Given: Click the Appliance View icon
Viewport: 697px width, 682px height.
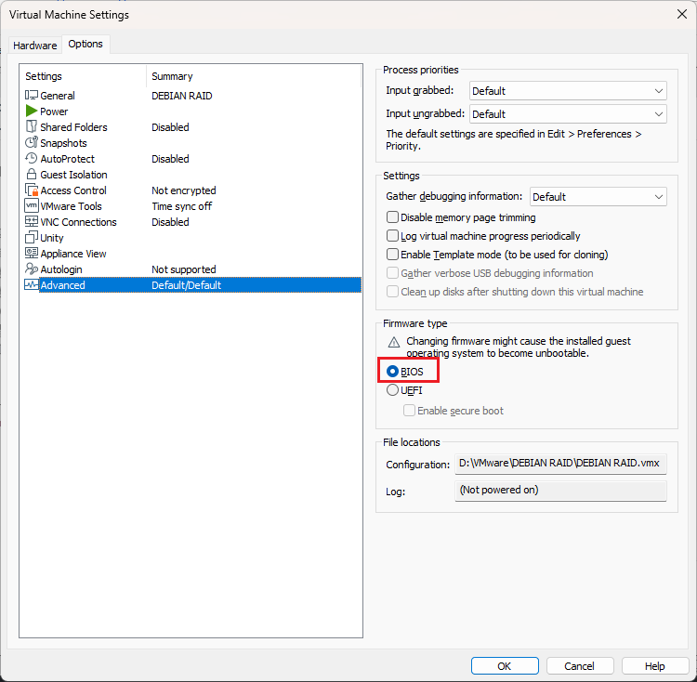Looking at the screenshot, I should 31,253.
